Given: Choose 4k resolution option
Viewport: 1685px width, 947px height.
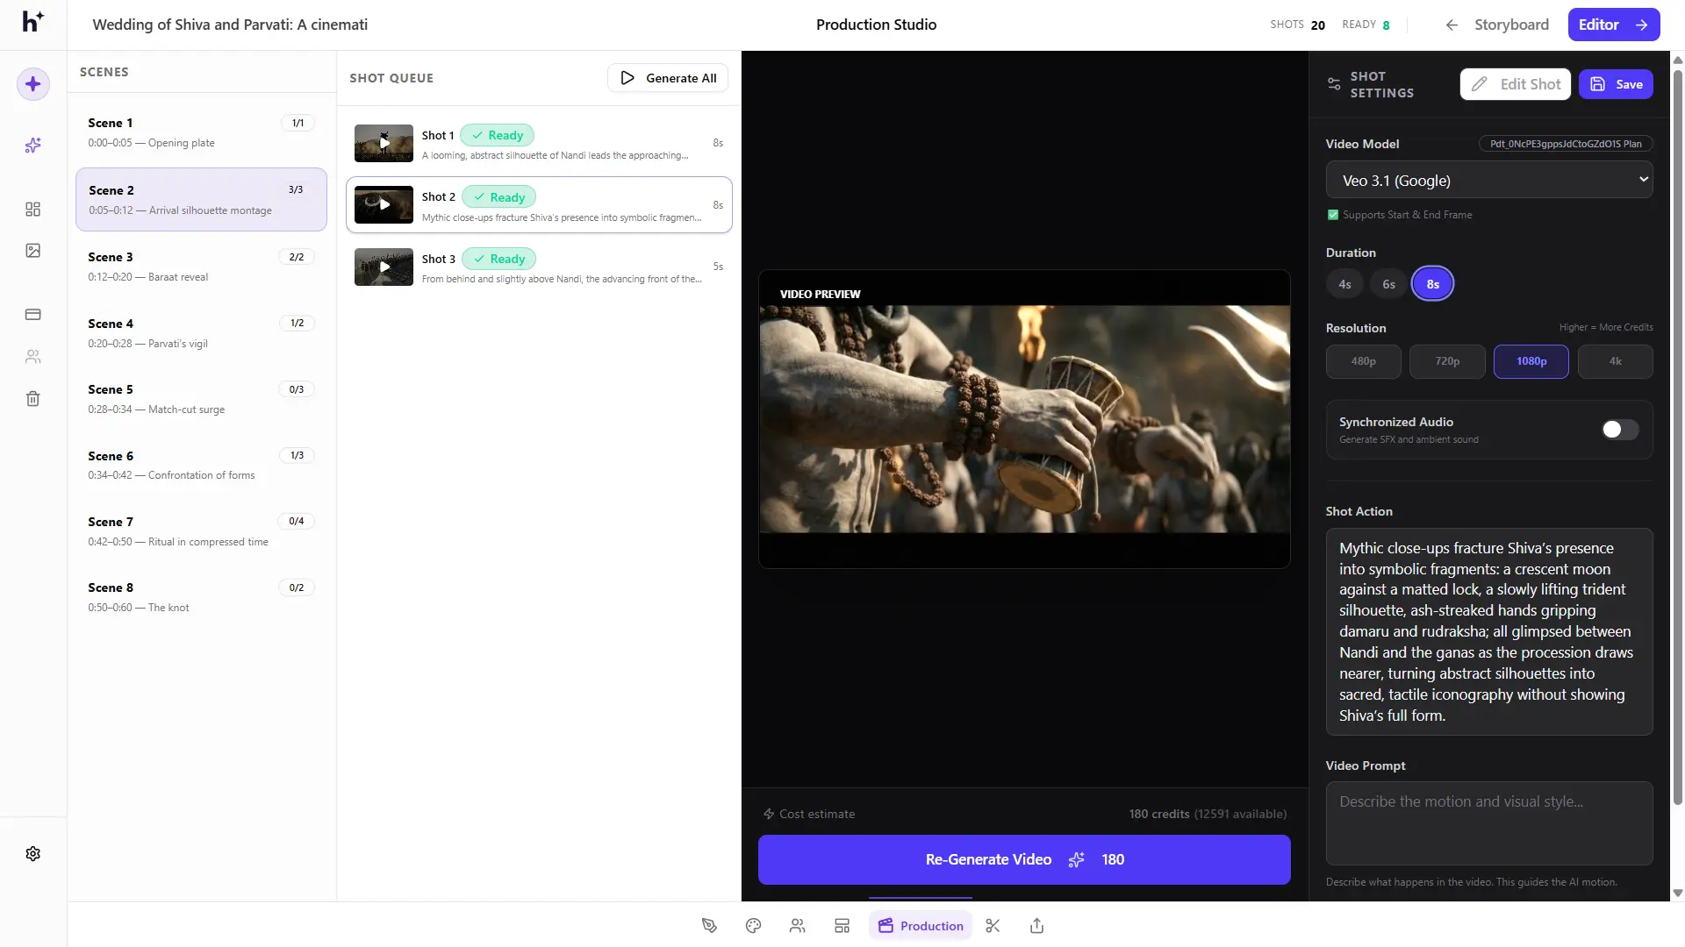Looking at the screenshot, I should point(1615,361).
